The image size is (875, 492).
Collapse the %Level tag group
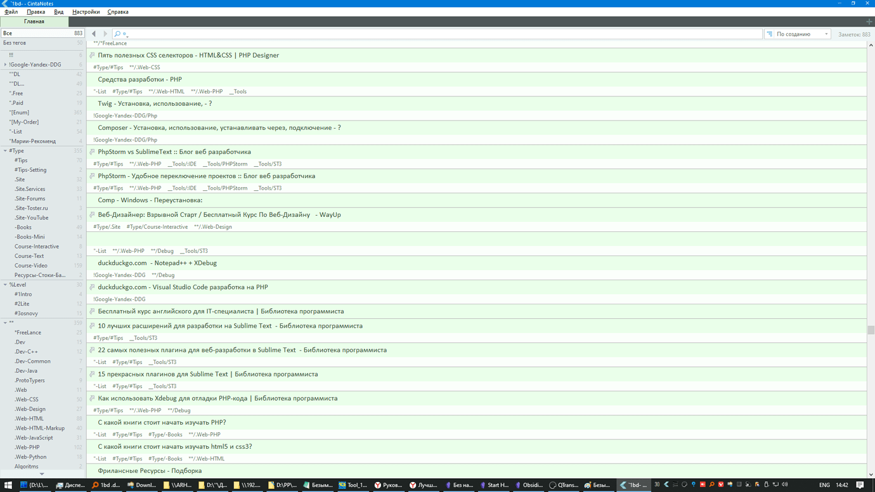[5, 285]
